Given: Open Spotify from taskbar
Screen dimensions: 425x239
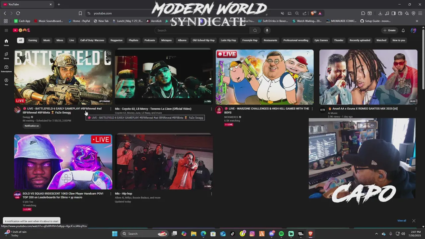Looking at the screenshot, I should [x=281, y=234].
